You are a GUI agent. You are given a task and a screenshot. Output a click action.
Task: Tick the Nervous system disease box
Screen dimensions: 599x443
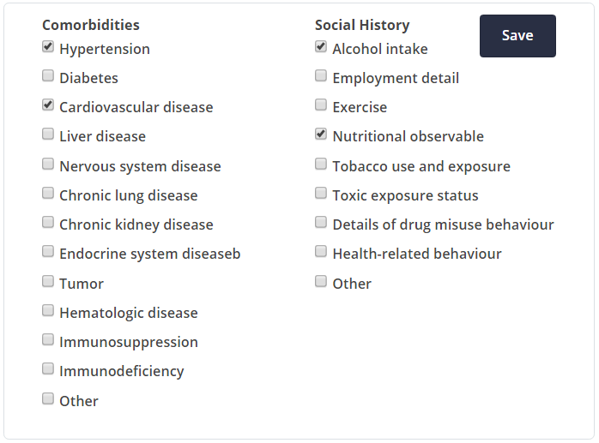tap(48, 165)
